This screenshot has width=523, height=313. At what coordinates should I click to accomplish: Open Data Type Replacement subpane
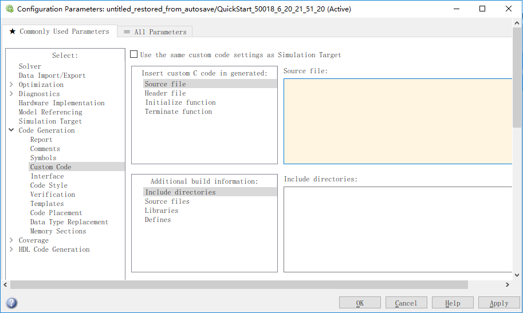click(69, 222)
